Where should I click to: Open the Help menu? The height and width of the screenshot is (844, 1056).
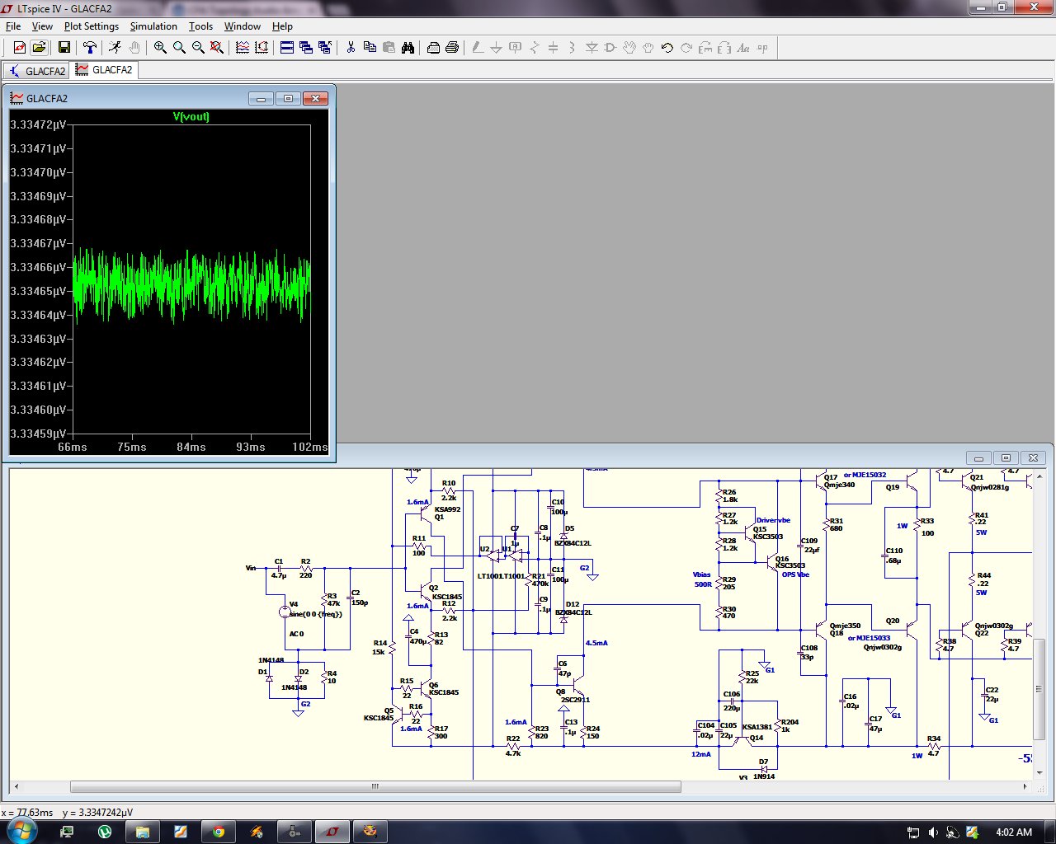click(282, 26)
